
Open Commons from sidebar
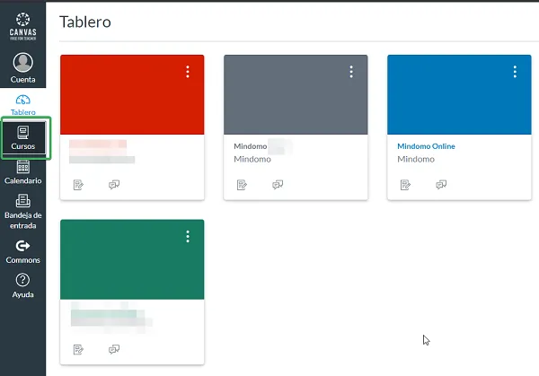[x=22, y=252]
